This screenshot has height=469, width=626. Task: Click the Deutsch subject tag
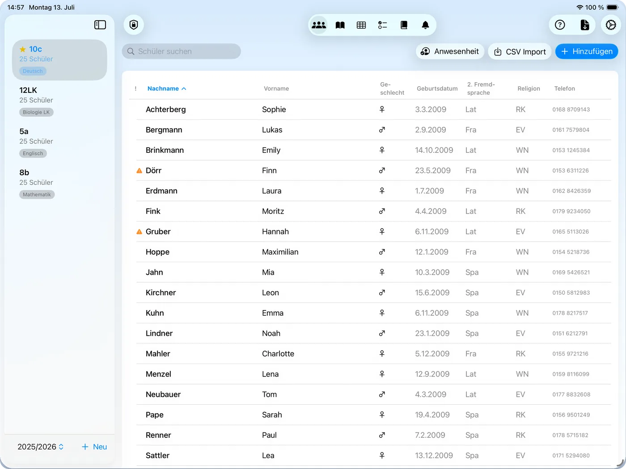pyautogui.click(x=33, y=71)
